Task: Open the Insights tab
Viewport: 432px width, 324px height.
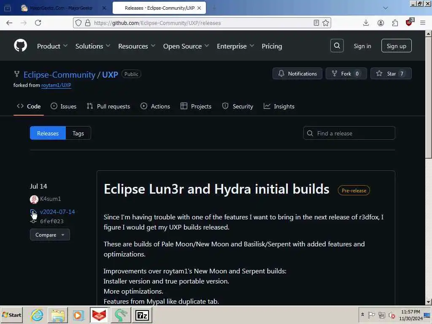Action: pos(279,106)
